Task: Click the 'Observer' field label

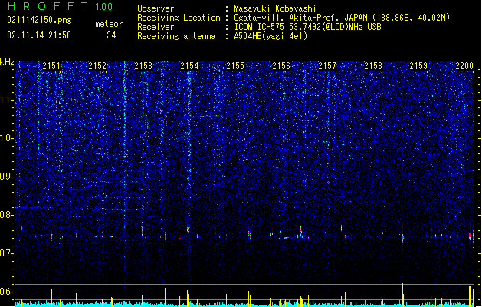Action: coord(156,8)
